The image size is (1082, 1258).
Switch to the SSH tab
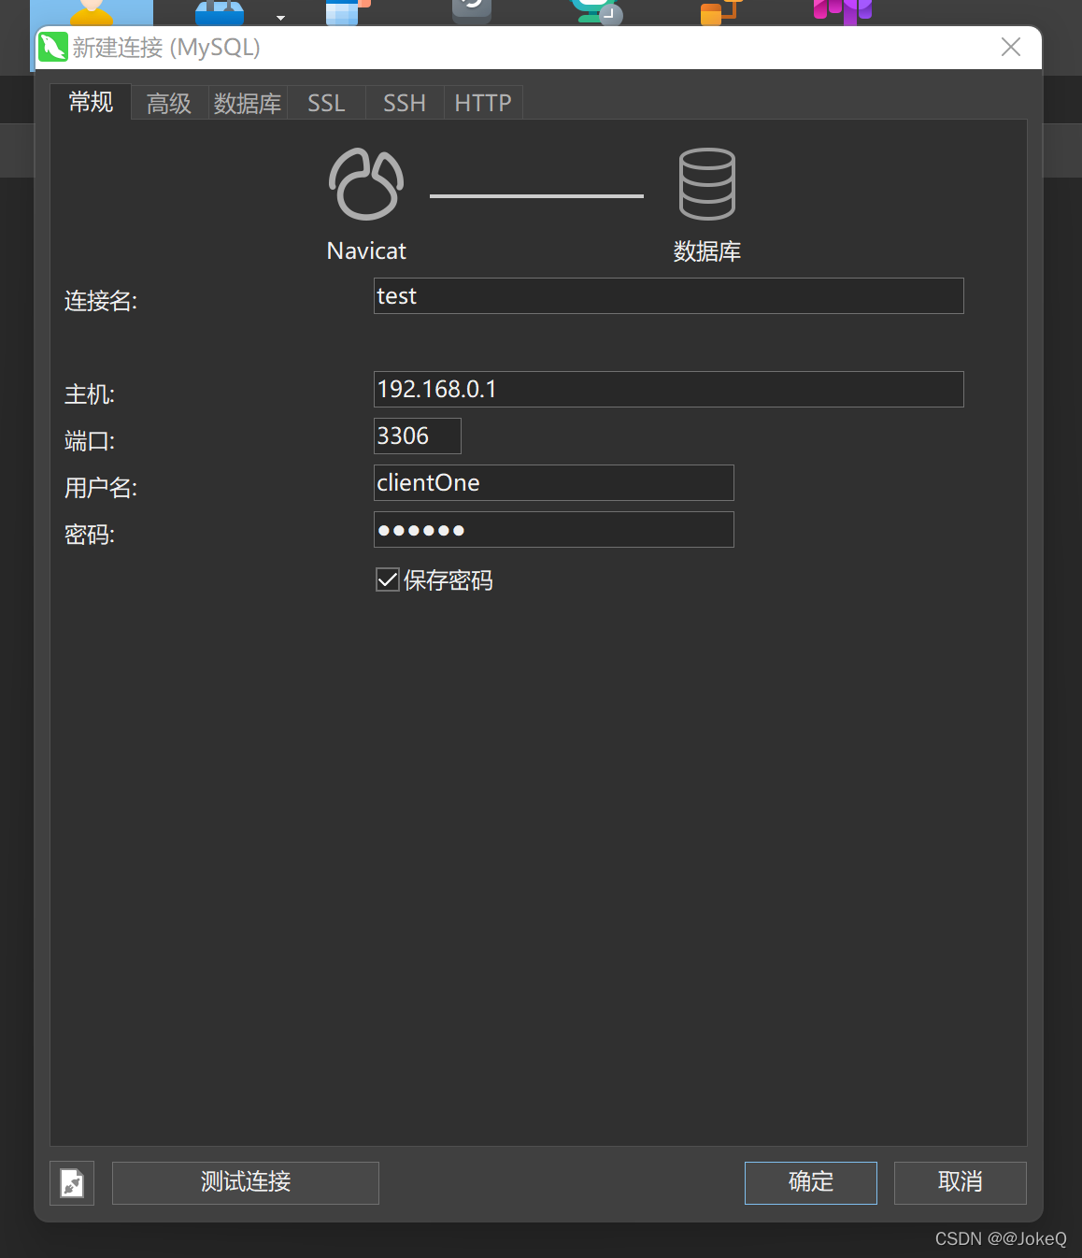pyautogui.click(x=405, y=103)
